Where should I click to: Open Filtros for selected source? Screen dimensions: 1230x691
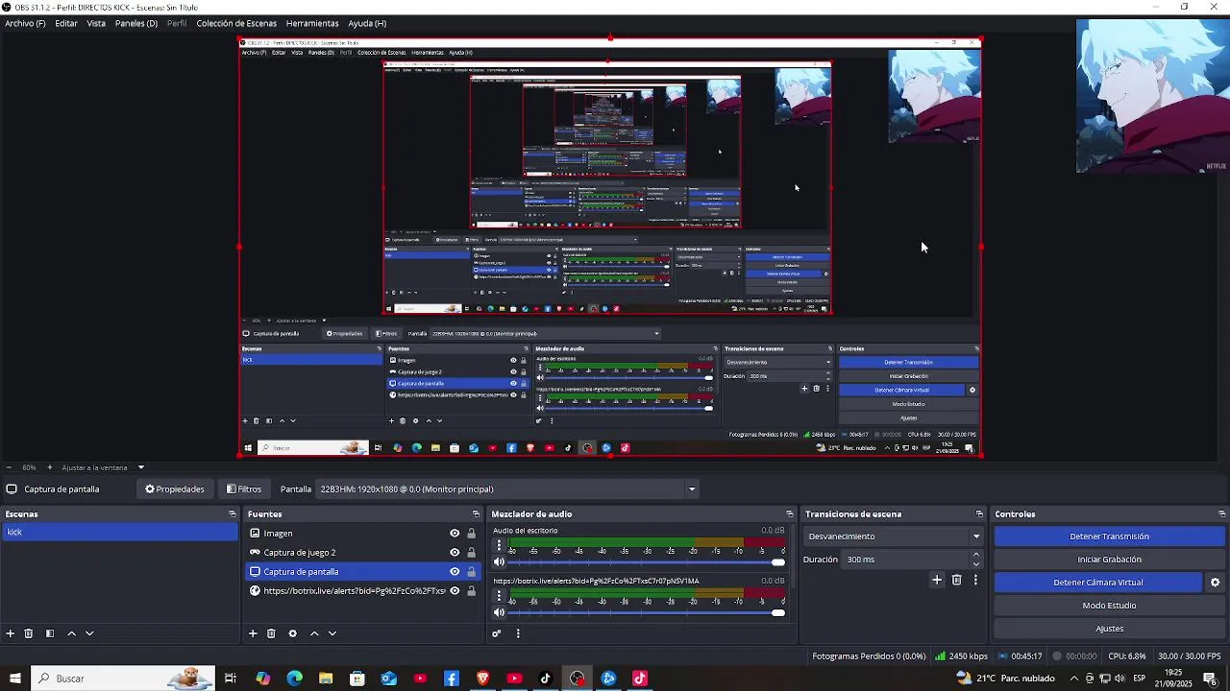tap(244, 489)
